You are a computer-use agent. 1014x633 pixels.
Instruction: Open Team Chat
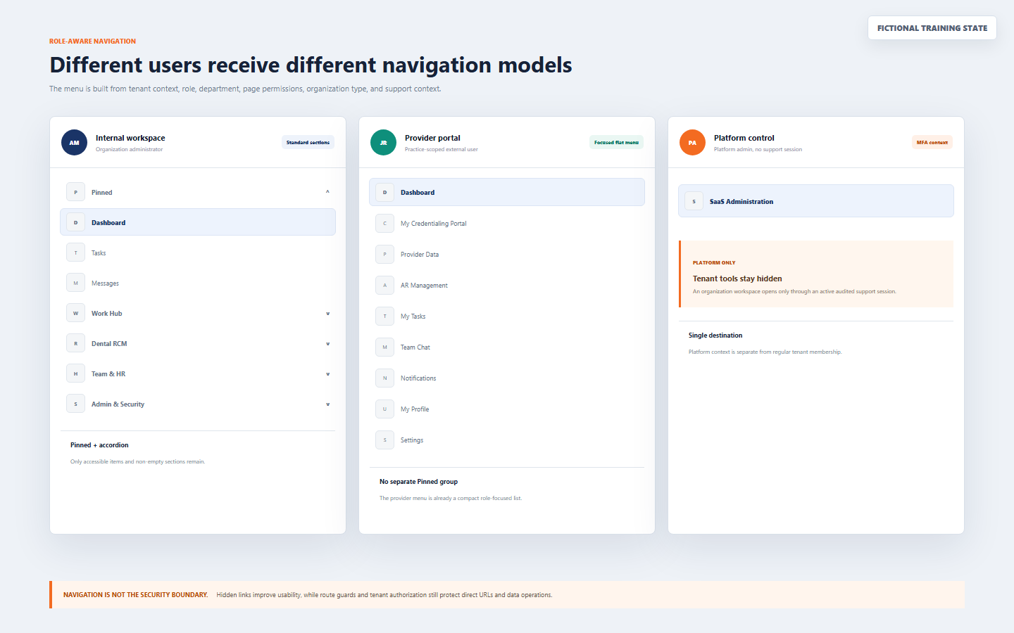507,347
